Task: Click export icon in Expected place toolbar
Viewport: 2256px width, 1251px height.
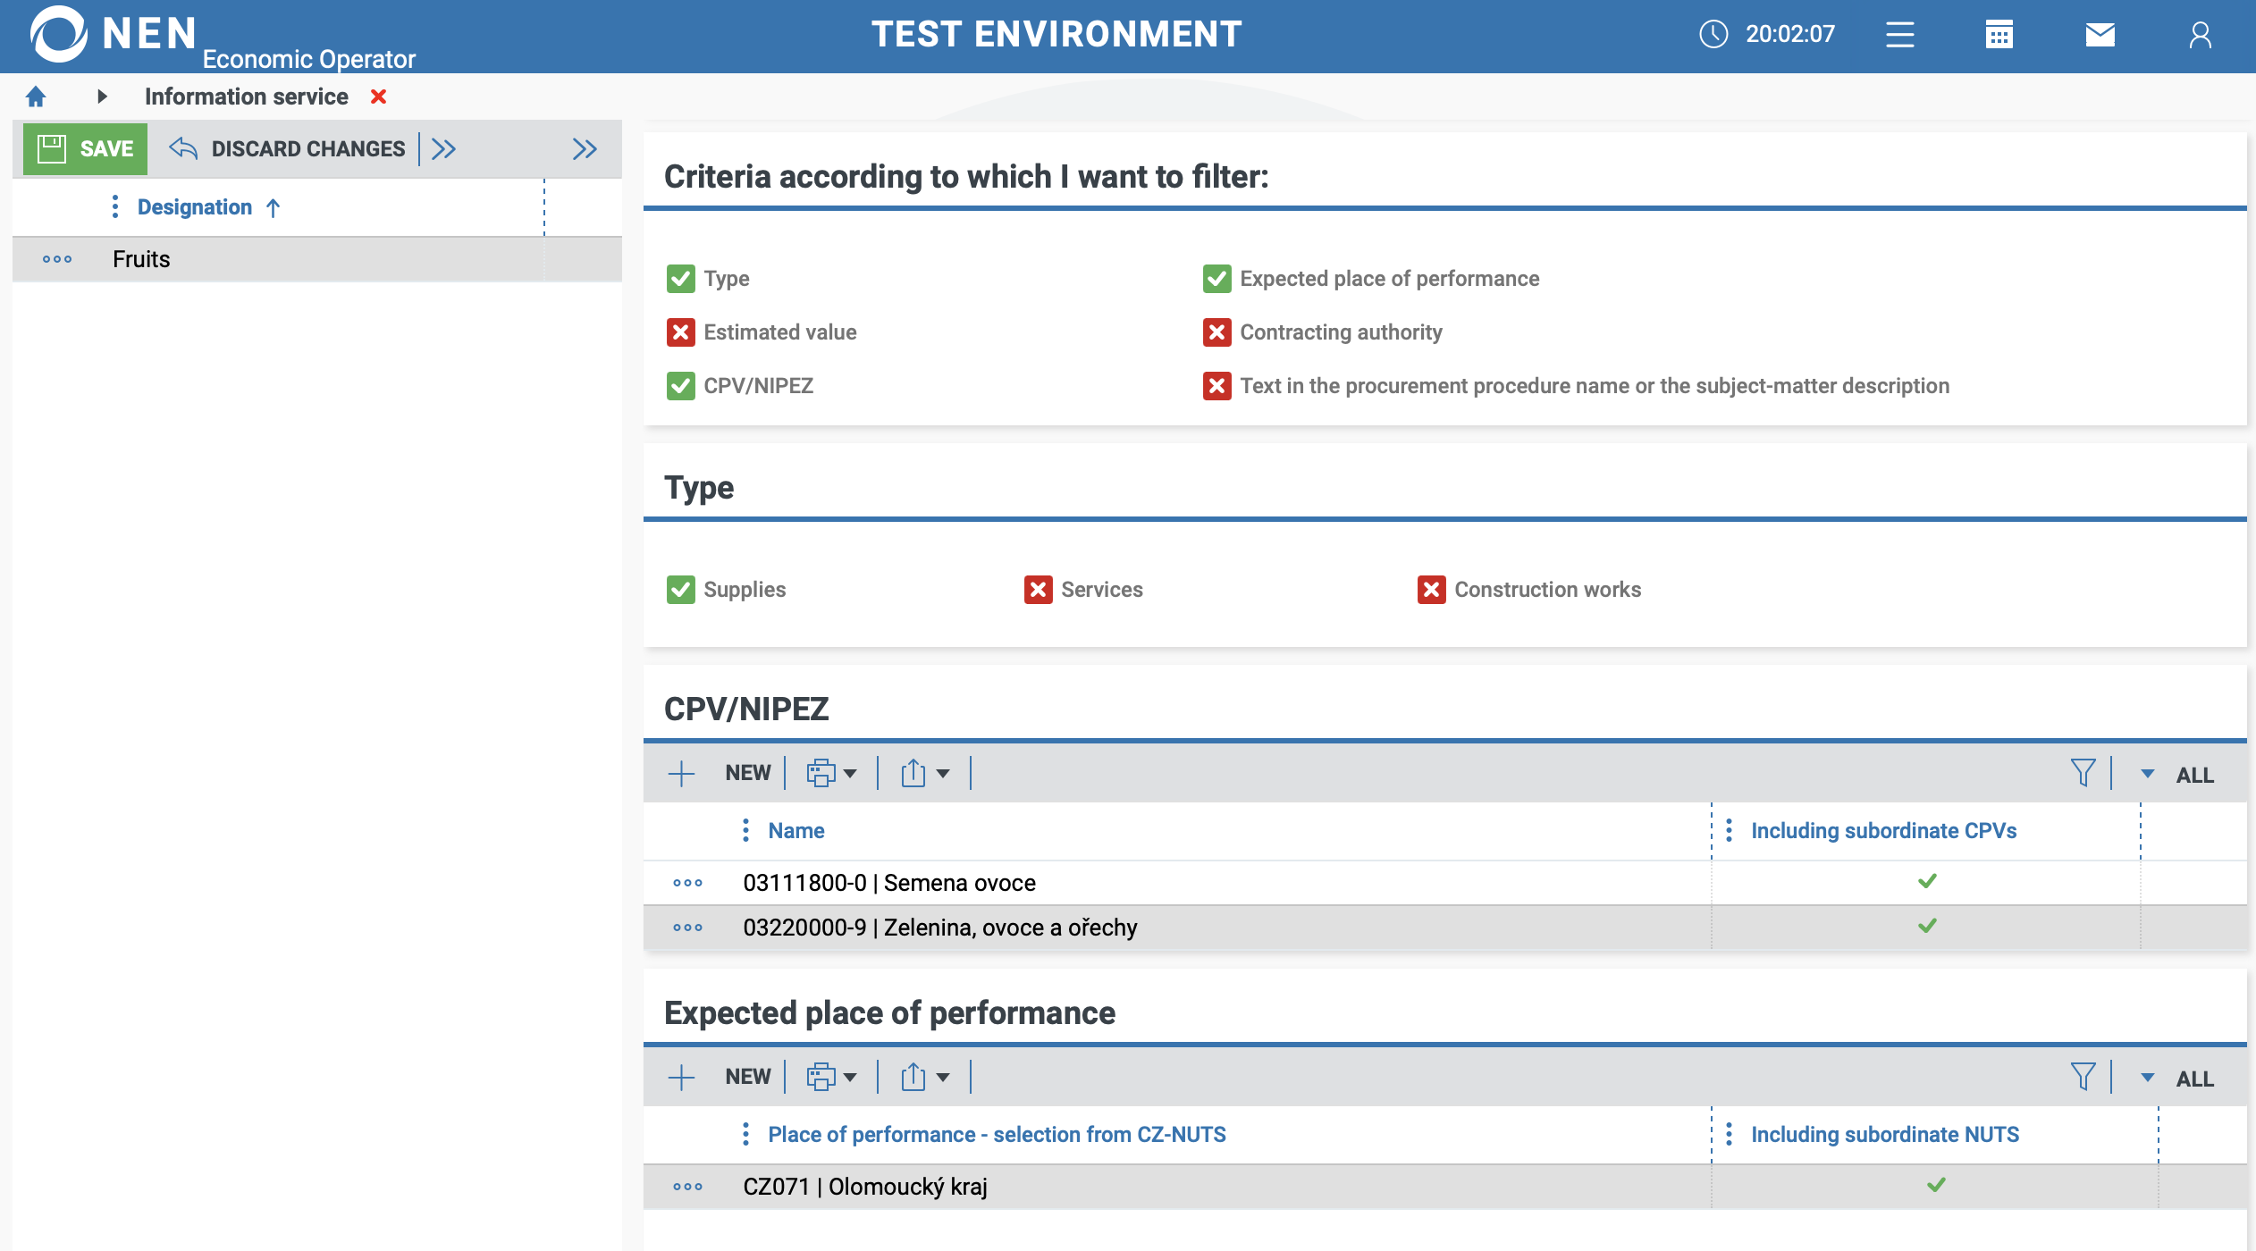Action: (913, 1077)
